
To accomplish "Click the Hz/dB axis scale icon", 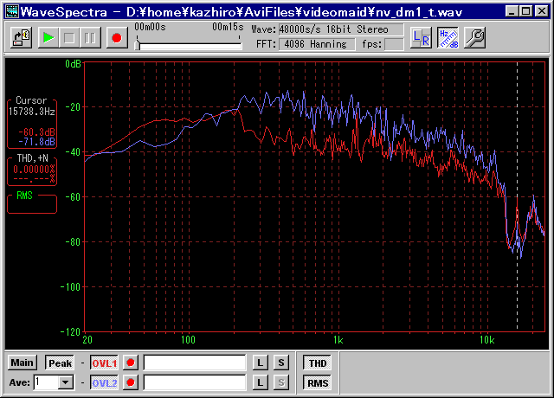I will pos(448,36).
